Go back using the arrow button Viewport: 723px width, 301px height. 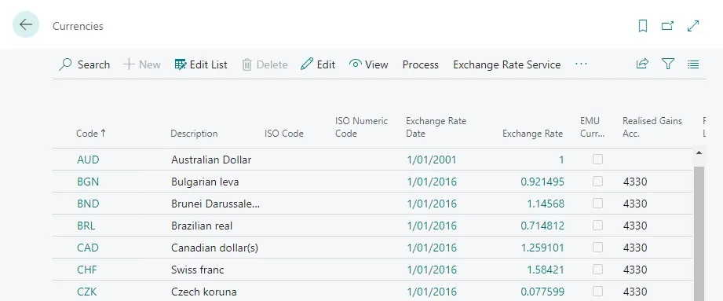(26, 24)
